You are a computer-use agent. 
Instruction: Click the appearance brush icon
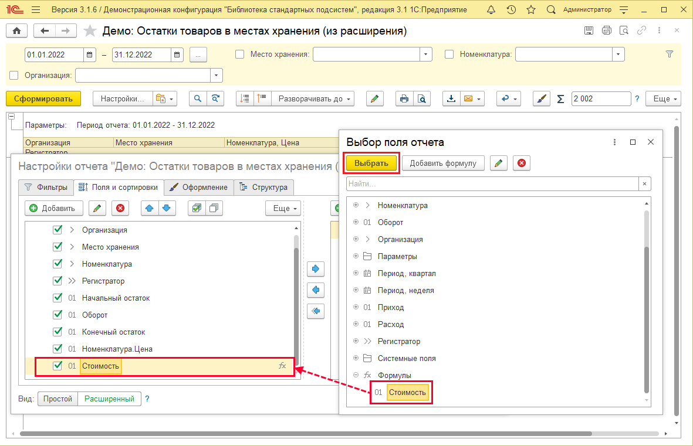pyautogui.click(x=542, y=98)
